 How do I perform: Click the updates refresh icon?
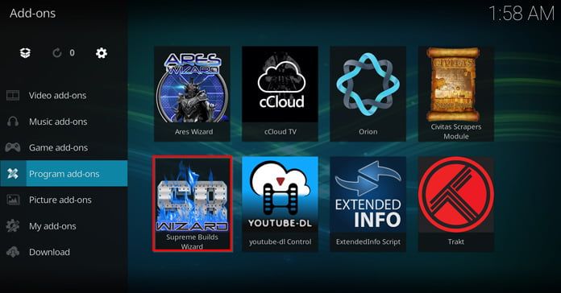pyautogui.click(x=57, y=53)
